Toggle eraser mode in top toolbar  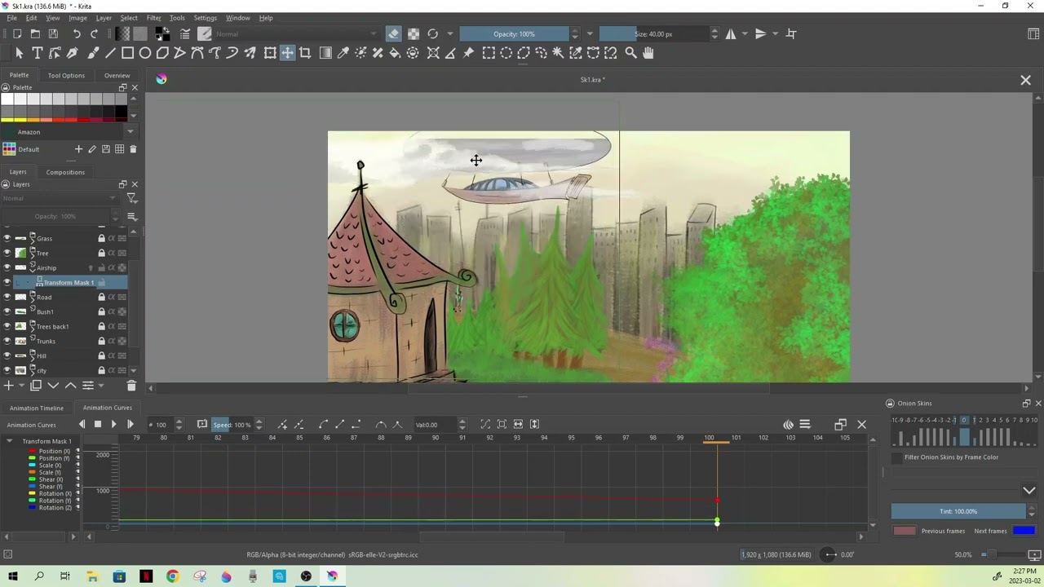(393, 34)
